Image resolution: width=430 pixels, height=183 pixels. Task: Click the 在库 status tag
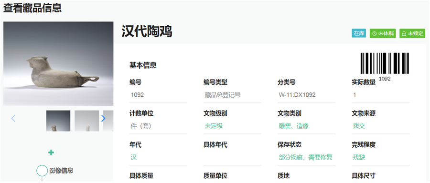(359, 33)
